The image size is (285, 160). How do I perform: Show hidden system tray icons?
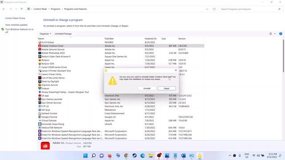point(230,156)
